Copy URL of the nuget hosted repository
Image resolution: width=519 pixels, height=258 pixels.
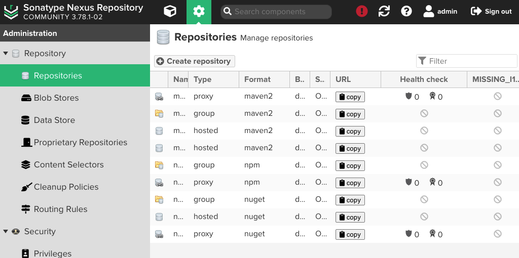click(x=350, y=217)
